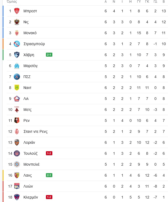Select the Λοριάν team name
The height and width of the screenshot is (202, 168).
pyautogui.click(x=29, y=142)
